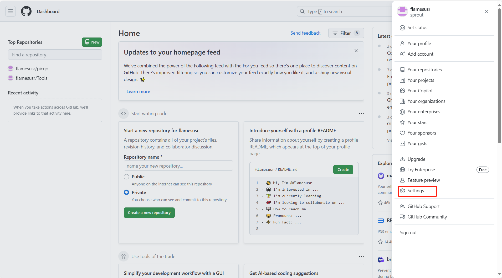Click the gear icon beside Settings
This screenshot has height=278, width=502.
pyautogui.click(x=402, y=191)
